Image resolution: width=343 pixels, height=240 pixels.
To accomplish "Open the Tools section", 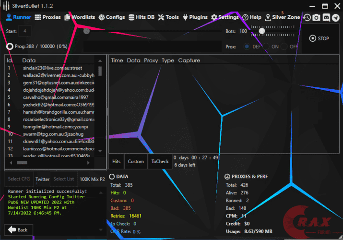I will tap(168, 17).
